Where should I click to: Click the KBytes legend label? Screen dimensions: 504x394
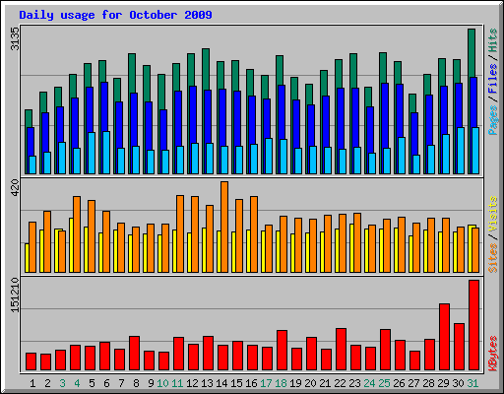click(x=493, y=354)
